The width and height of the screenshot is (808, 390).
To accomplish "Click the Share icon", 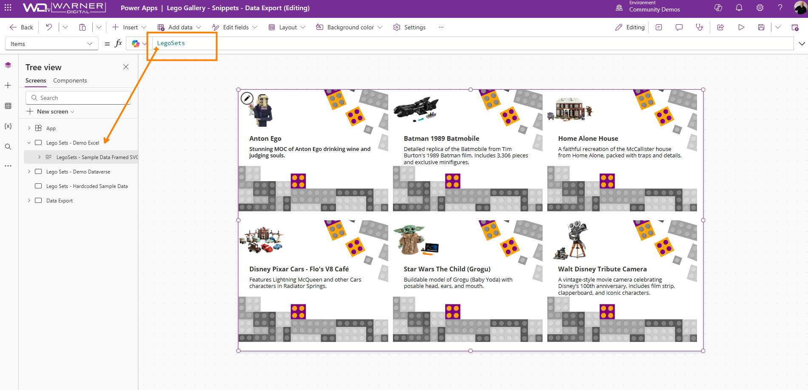I will point(720,27).
